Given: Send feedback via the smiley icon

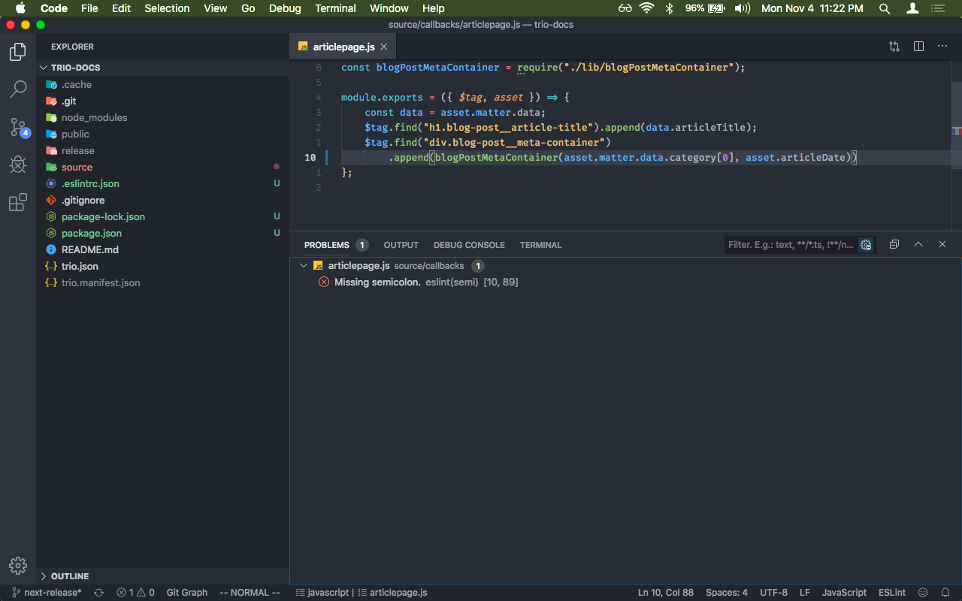Looking at the screenshot, I should click(x=923, y=593).
